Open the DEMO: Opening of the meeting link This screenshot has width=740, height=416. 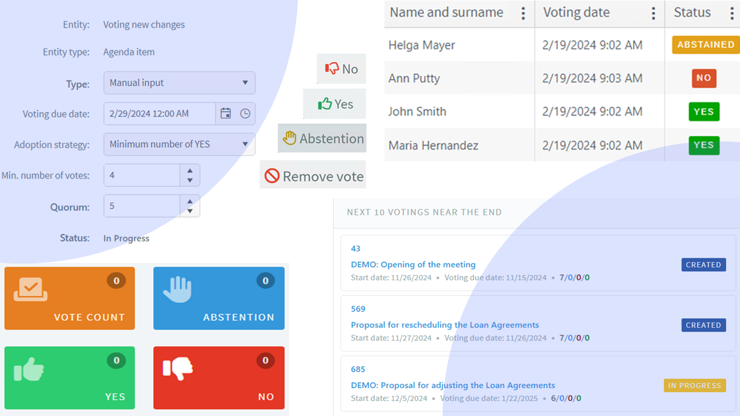[x=413, y=265]
